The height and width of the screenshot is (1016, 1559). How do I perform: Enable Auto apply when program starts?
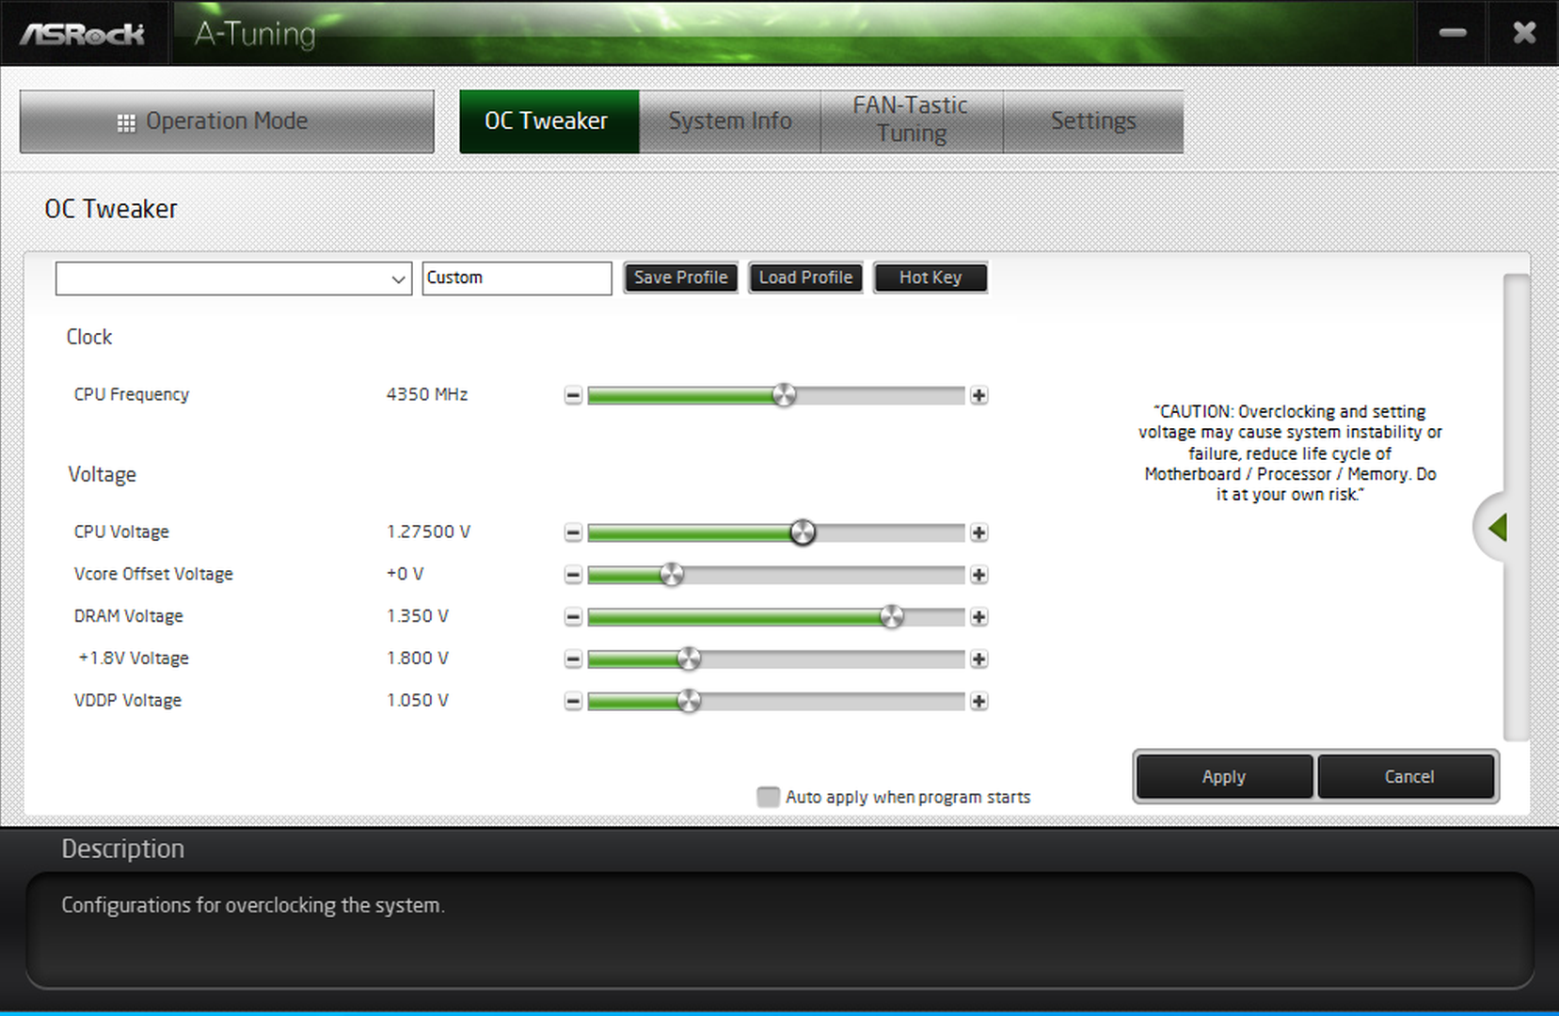tap(769, 797)
